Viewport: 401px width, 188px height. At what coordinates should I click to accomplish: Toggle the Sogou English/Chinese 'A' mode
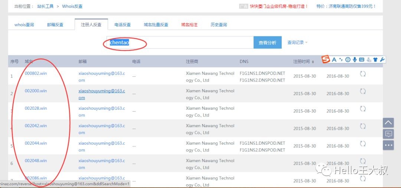pos(334,59)
